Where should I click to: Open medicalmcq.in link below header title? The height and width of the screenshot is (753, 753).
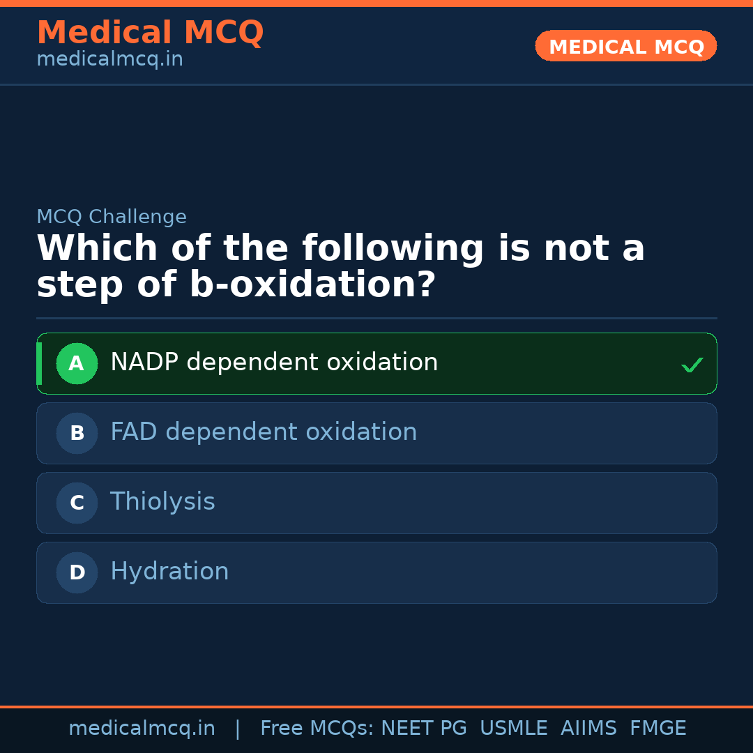[x=109, y=60]
